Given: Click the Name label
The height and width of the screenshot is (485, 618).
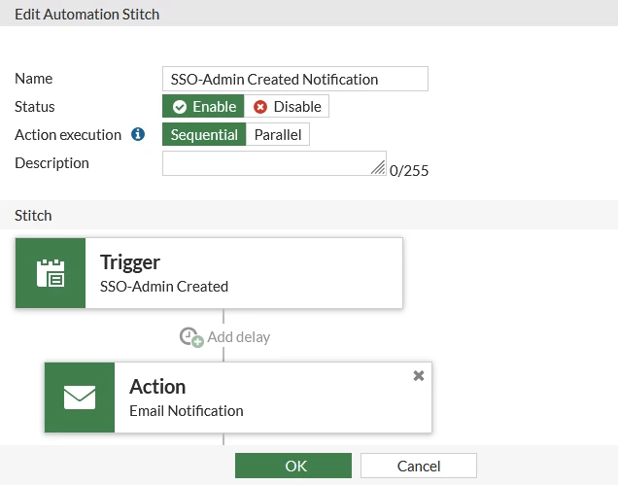Looking at the screenshot, I should [x=33, y=79].
